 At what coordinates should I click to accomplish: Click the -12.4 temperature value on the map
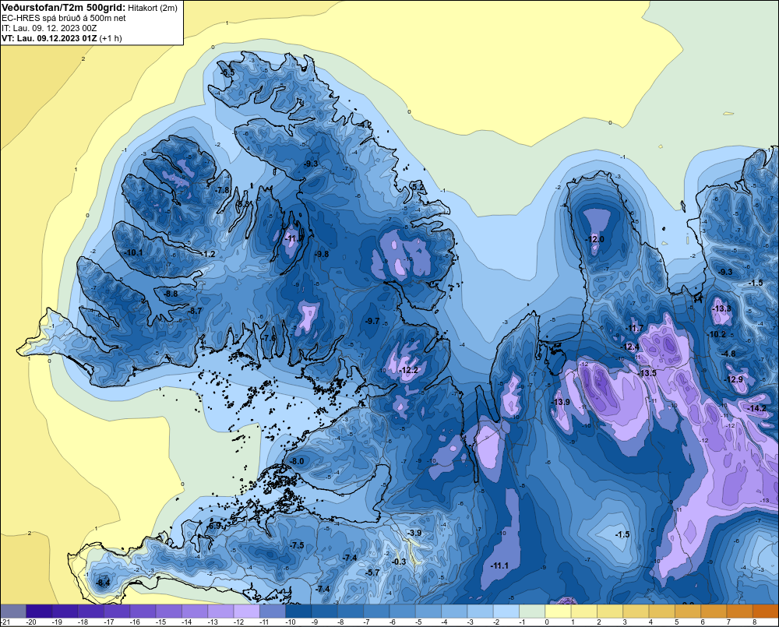pyautogui.click(x=630, y=347)
